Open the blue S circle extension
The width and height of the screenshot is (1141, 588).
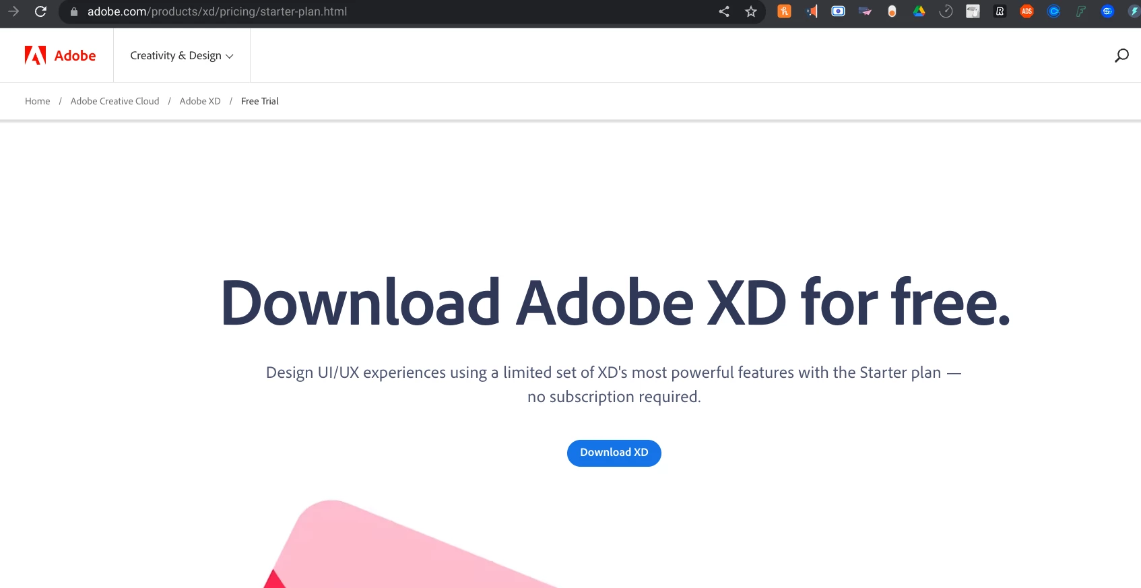point(1107,11)
